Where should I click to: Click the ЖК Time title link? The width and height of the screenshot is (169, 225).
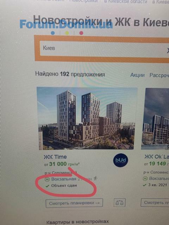(x=55, y=157)
